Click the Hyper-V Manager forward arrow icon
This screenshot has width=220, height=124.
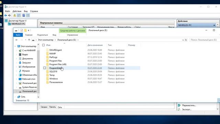(x=9, y=15)
